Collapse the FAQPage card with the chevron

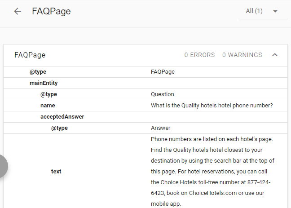(275, 55)
